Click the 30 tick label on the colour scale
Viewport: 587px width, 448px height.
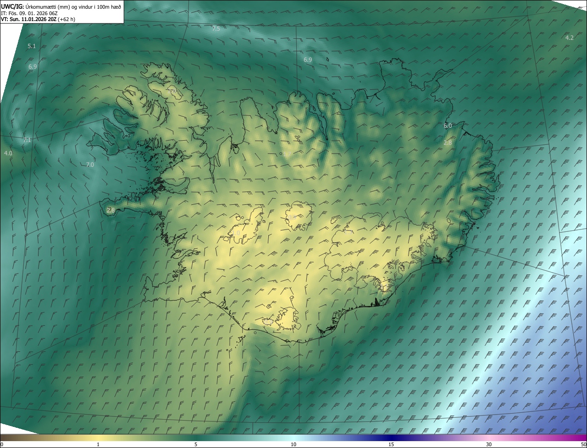pos(489,445)
